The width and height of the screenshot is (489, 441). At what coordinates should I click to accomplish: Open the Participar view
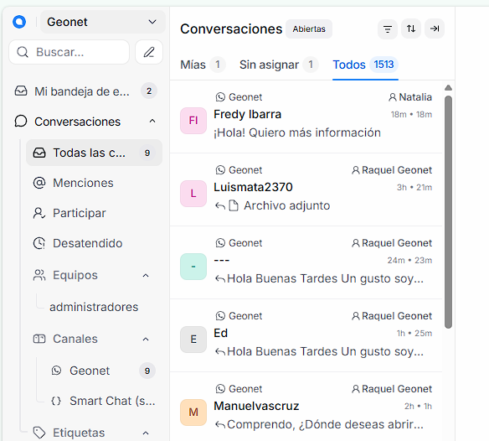(x=94, y=213)
